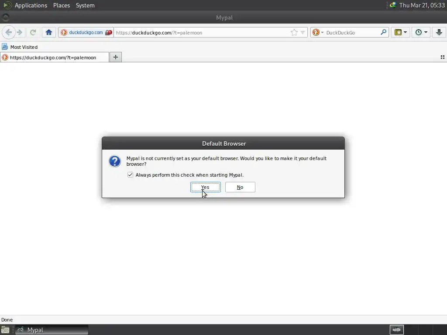Click the search magnifier icon
This screenshot has width=447, height=335.
[383, 32]
